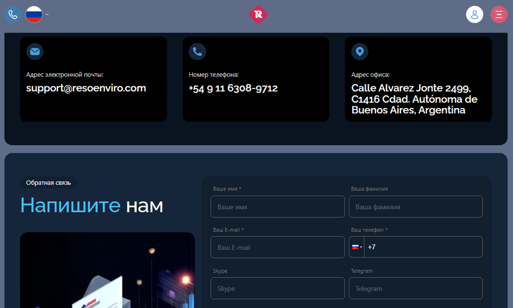Expand language chevron next to the flag
The height and width of the screenshot is (308, 513).
pos(47,14)
